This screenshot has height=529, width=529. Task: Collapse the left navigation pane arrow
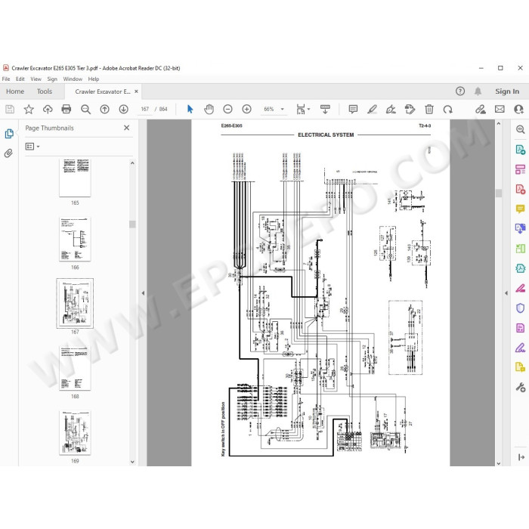143,293
